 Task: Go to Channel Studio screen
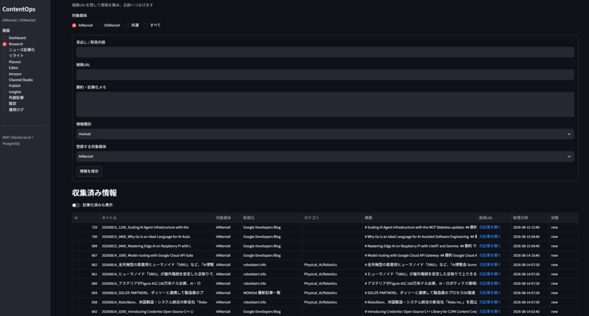pyautogui.click(x=18, y=80)
